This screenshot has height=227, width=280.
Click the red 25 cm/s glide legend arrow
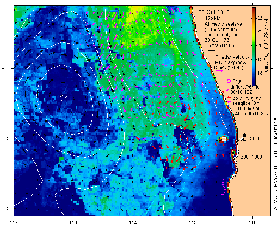(x=229, y=98)
